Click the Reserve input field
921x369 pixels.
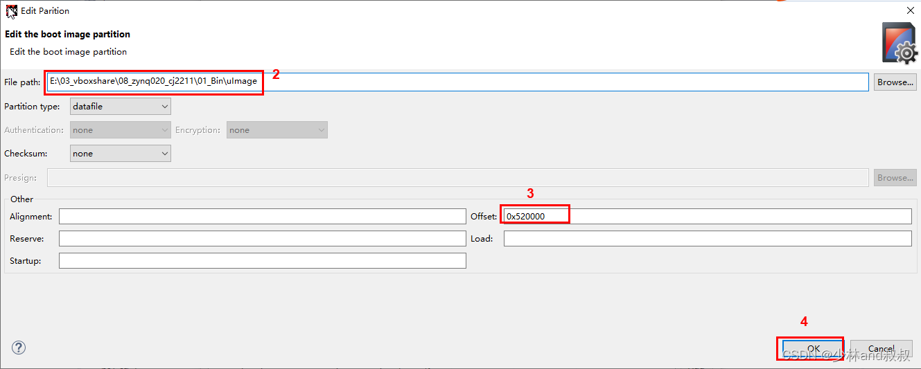(263, 239)
